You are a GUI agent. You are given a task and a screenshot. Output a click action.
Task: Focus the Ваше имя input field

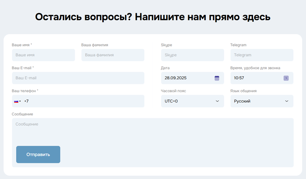click(43, 55)
